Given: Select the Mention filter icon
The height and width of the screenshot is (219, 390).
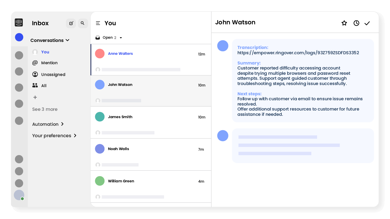Looking at the screenshot, I should point(35,63).
